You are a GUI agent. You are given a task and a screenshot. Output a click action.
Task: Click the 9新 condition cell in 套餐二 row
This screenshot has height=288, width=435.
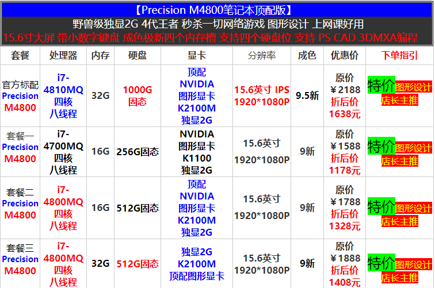point(307,208)
